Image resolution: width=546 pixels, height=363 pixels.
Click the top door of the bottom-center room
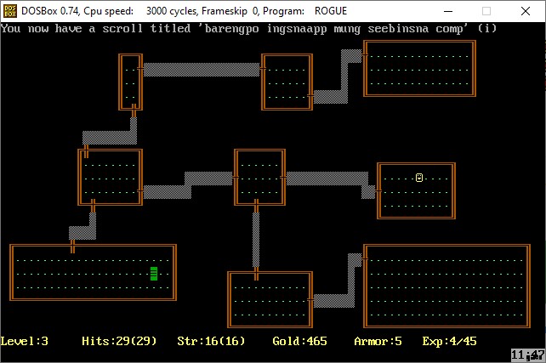click(256, 274)
